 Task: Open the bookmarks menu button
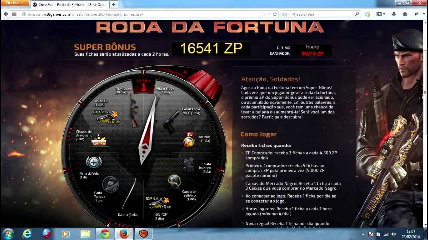(x=381, y=14)
